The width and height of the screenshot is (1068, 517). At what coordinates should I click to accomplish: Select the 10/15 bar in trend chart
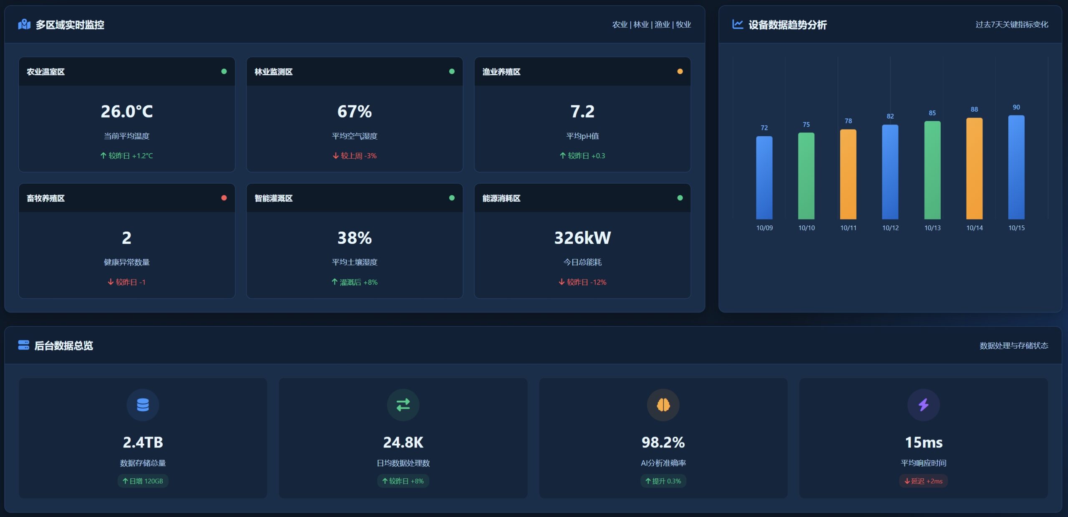[x=1016, y=167]
